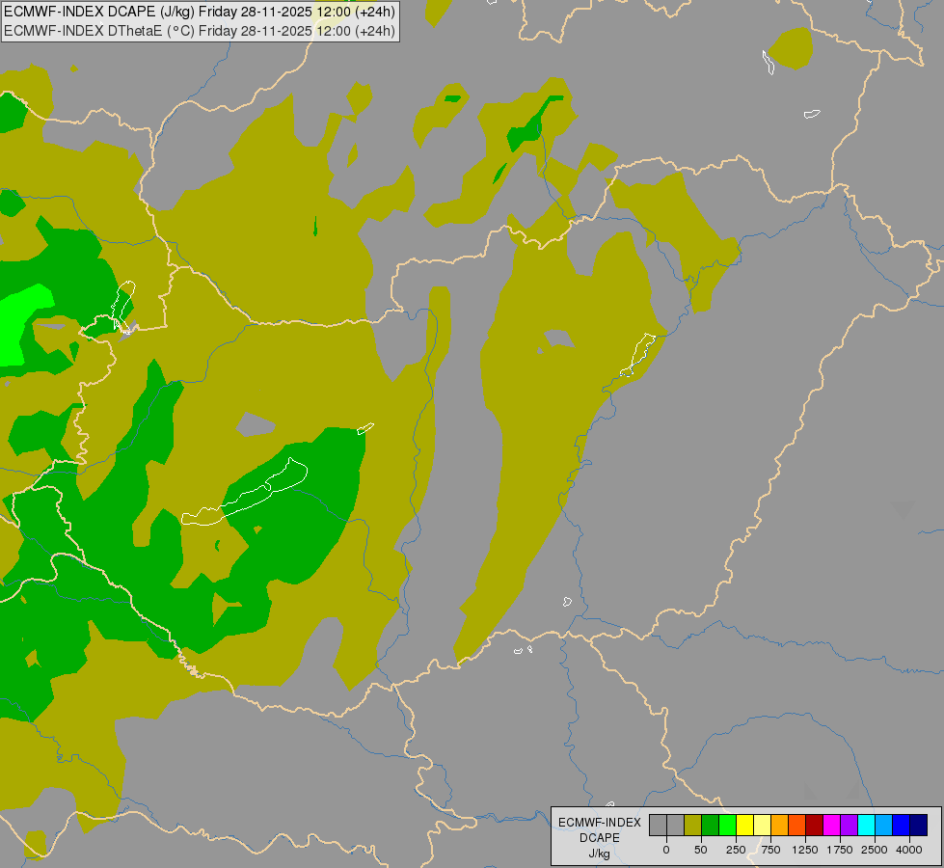Click the dark green legend swatch

[711, 826]
